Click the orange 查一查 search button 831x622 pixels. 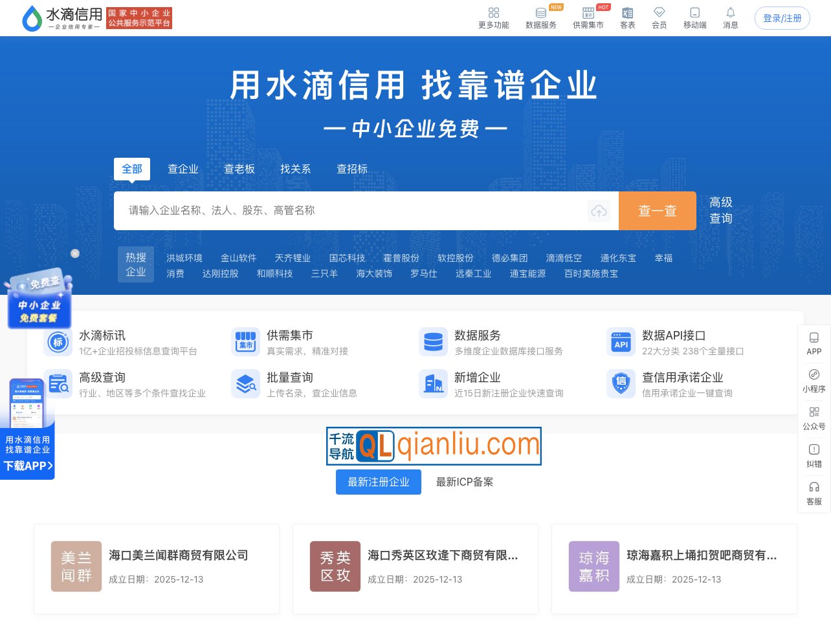click(x=657, y=210)
